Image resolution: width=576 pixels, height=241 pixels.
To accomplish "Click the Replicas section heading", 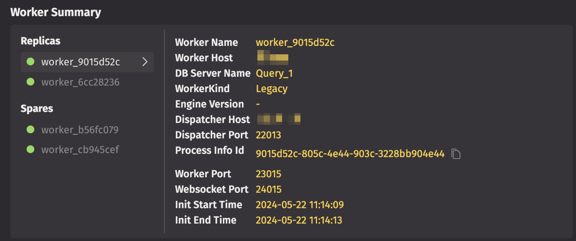I will click(40, 41).
